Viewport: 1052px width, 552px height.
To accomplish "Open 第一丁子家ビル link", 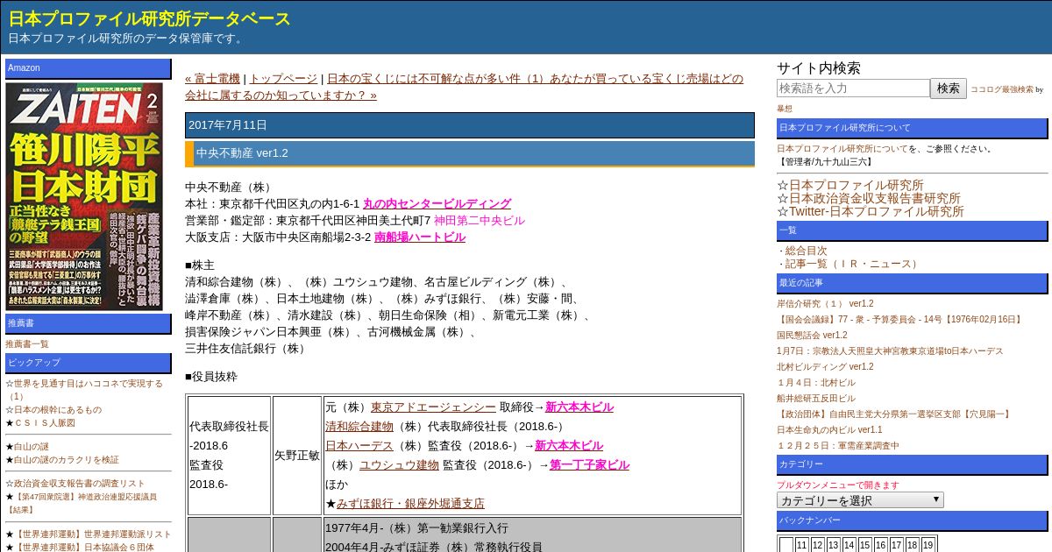I will 589,464.
